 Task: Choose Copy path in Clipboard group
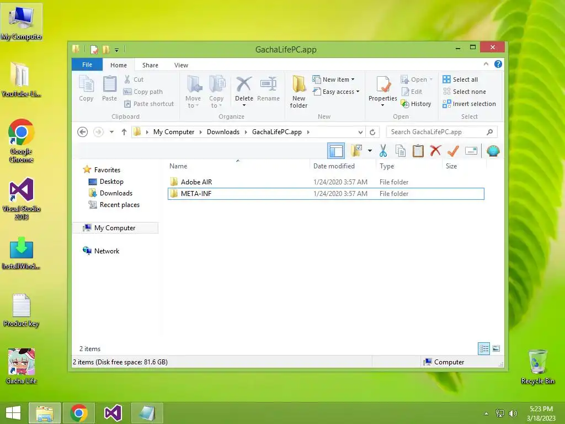point(143,92)
